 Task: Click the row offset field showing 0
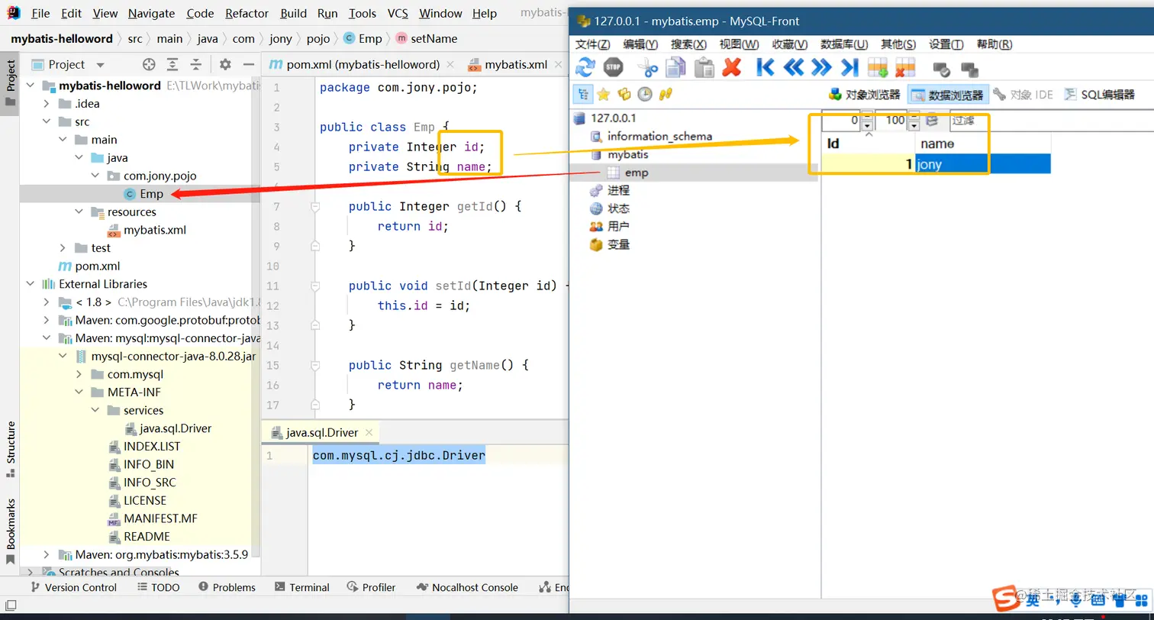click(841, 120)
